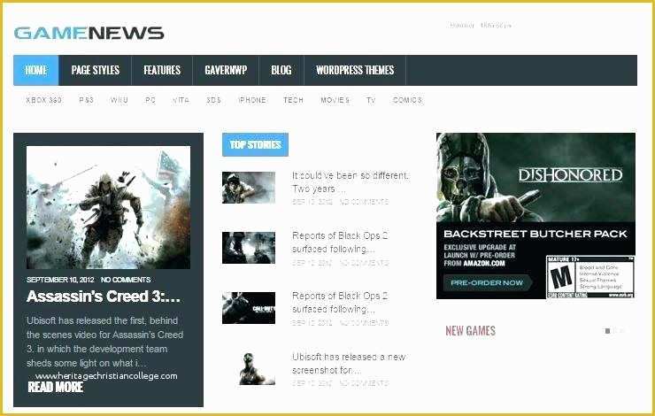Open first Black Ops 2 story thumbnail

point(249,248)
